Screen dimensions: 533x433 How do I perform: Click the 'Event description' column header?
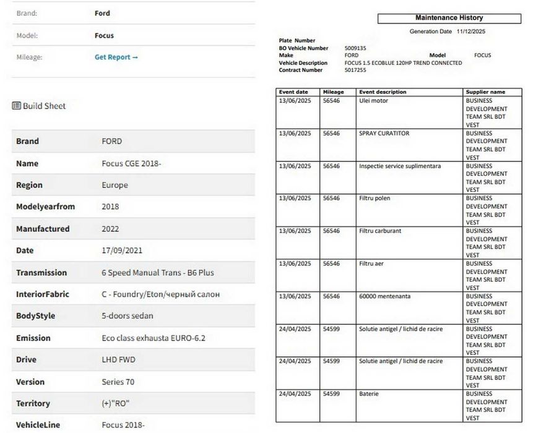pos(409,92)
